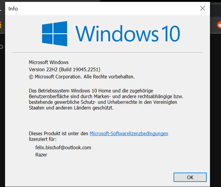The width and height of the screenshot is (221, 187).
Task: Click the line 'Staaten und anderen Ländern geschützt.'
Action: pos(71,108)
